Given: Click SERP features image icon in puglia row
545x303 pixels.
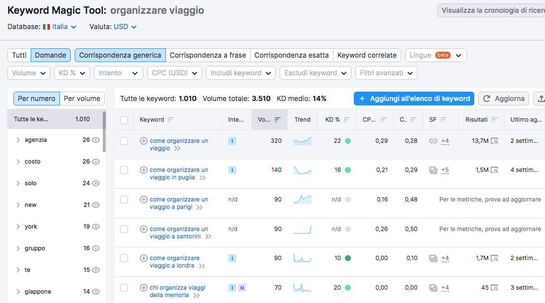Looking at the screenshot, I should (x=433, y=170).
